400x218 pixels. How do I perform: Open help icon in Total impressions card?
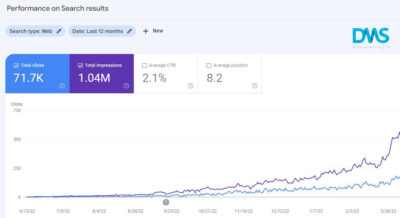click(x=126, y=86)
